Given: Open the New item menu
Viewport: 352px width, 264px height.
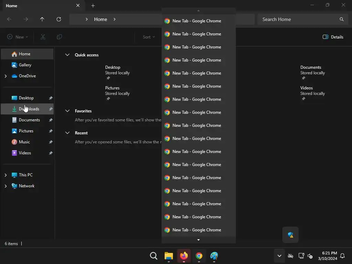Looking at the screenshot, I should point(18,37).
